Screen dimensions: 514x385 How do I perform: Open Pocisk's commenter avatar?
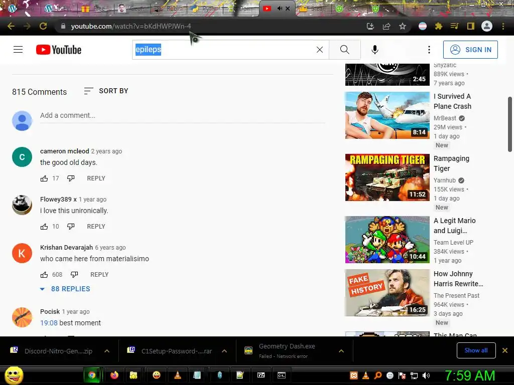coord(22,317)
